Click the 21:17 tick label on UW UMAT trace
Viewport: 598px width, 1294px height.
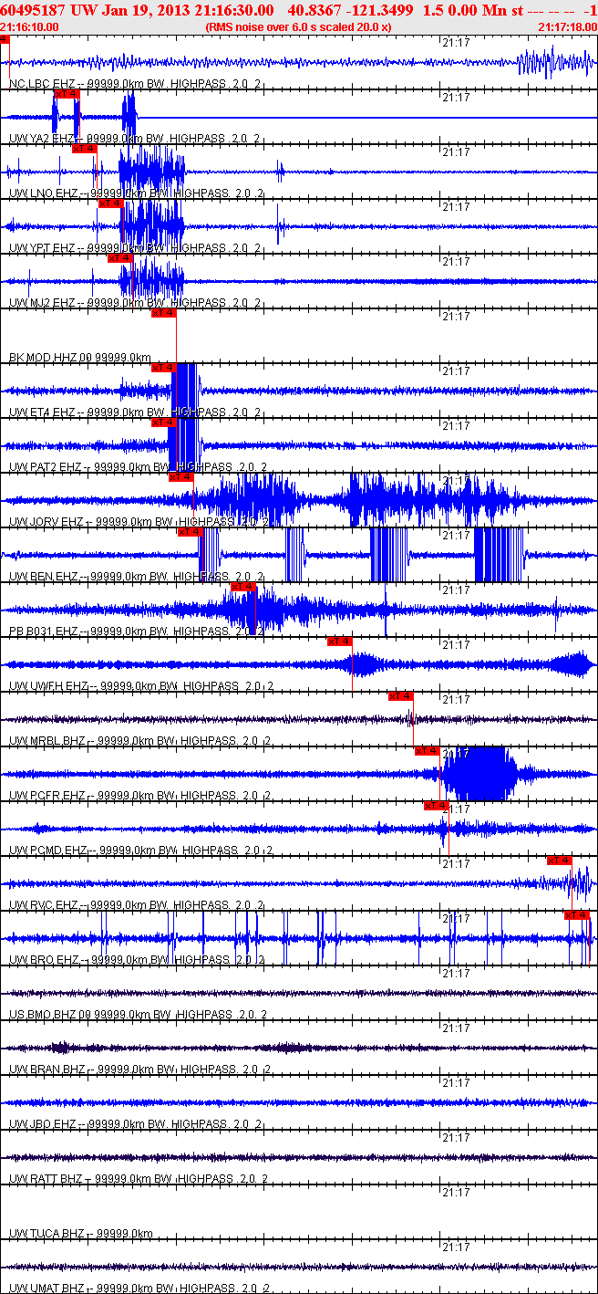(456, 1247)
